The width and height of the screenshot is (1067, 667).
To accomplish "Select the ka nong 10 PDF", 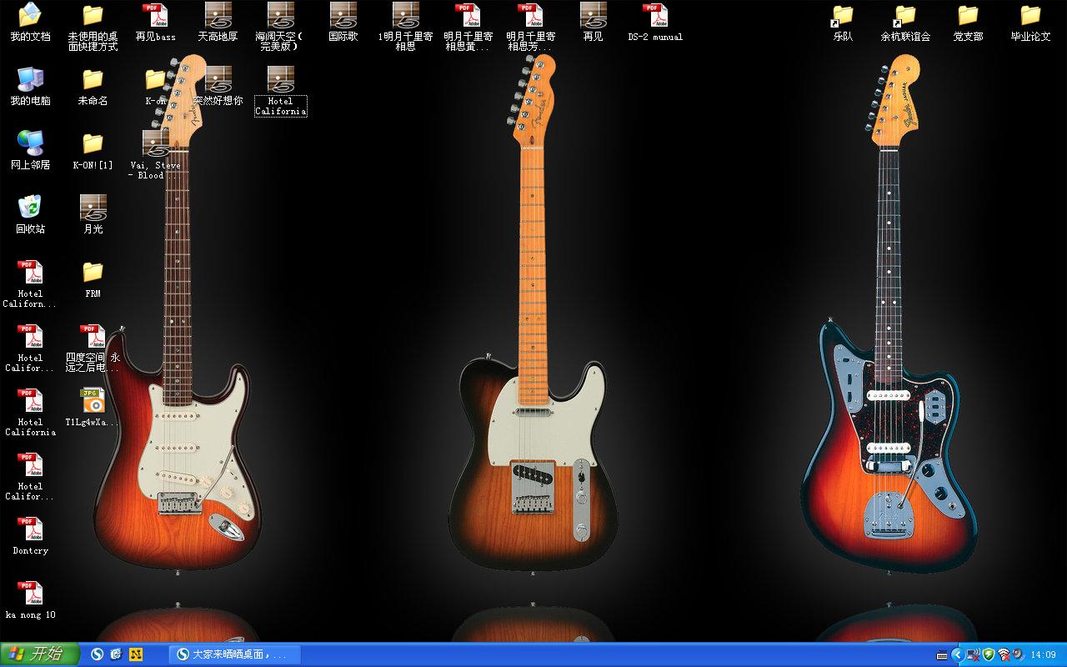I will click(x=30, y=600).
